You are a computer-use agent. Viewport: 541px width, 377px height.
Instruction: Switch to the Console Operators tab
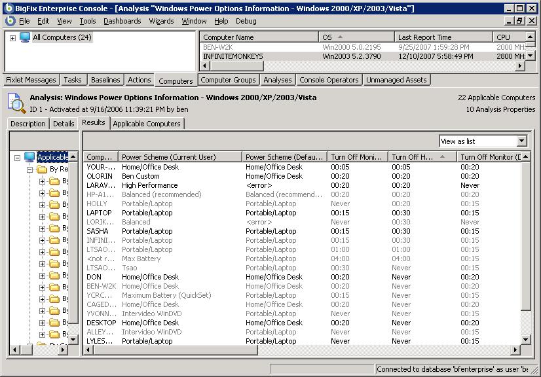[x=329, y=80]
